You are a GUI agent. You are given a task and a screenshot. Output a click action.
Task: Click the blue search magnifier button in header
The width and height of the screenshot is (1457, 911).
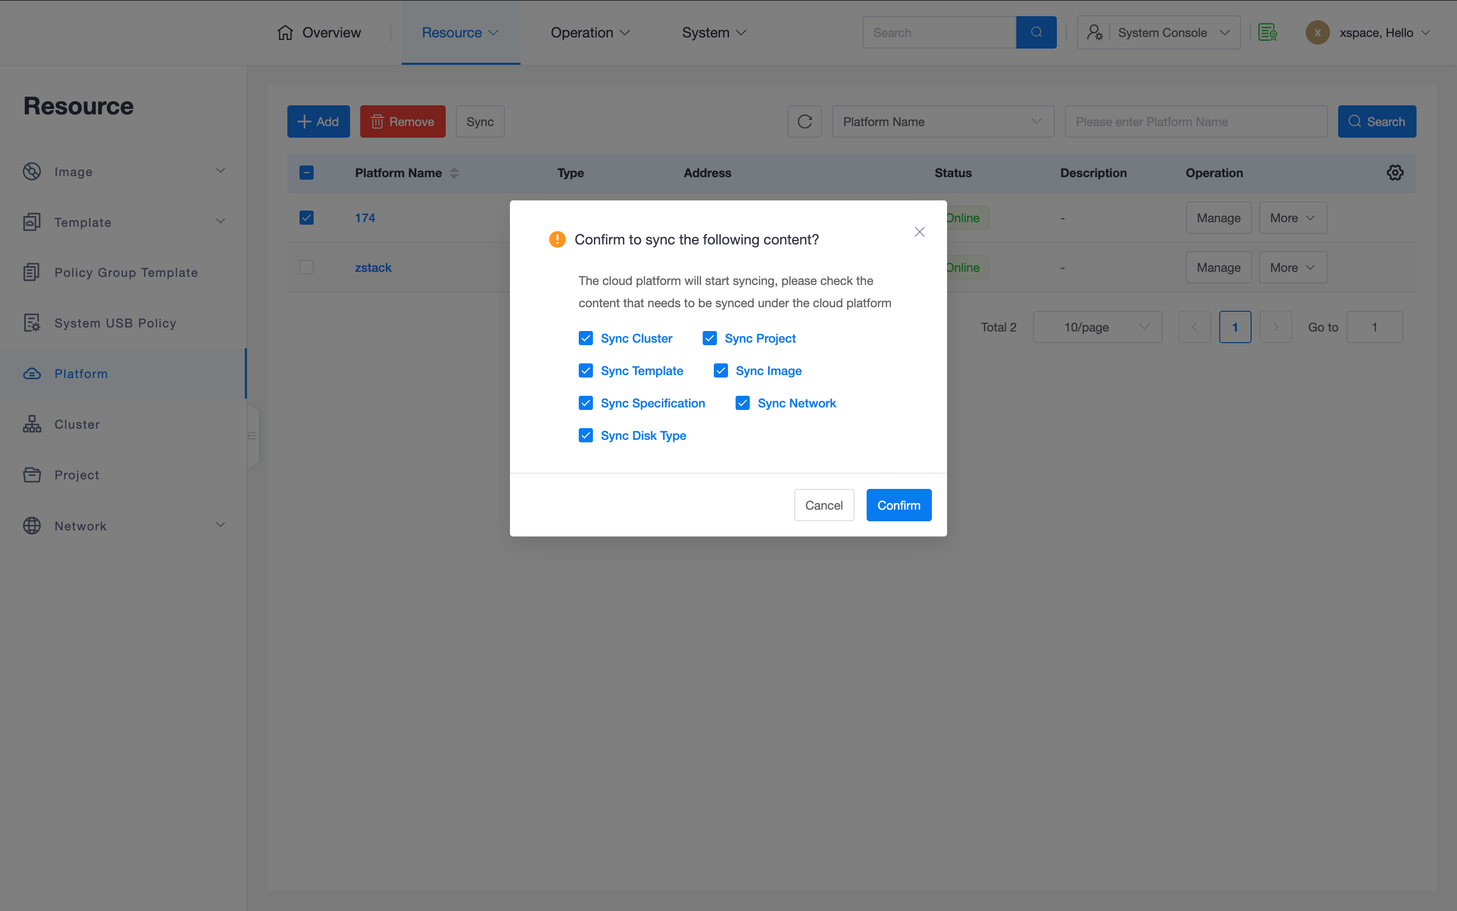pos(1036,32)
